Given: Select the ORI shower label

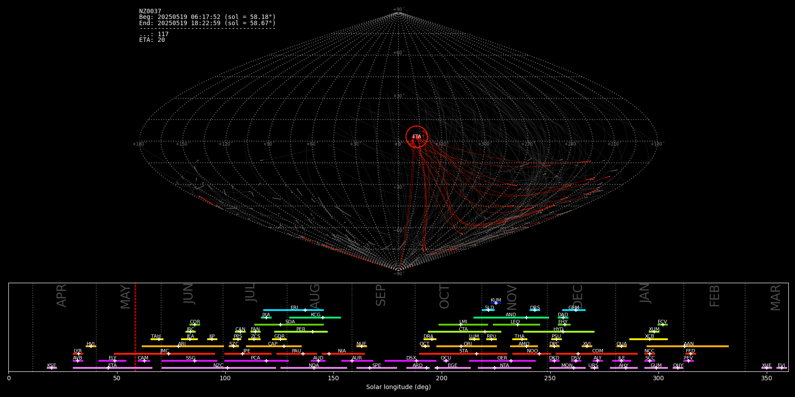Looking at the screenshot, I should click(468, 344).
